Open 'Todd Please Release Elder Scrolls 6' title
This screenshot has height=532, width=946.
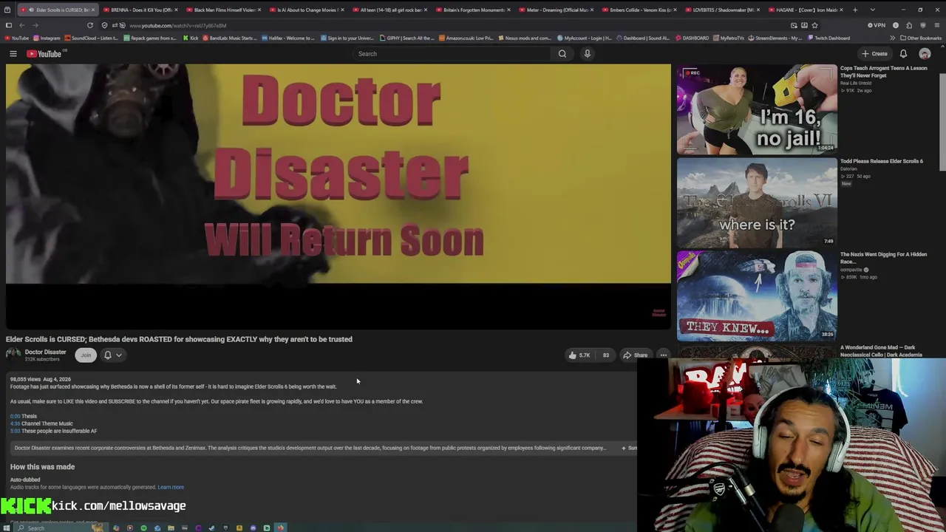(881, 161)
